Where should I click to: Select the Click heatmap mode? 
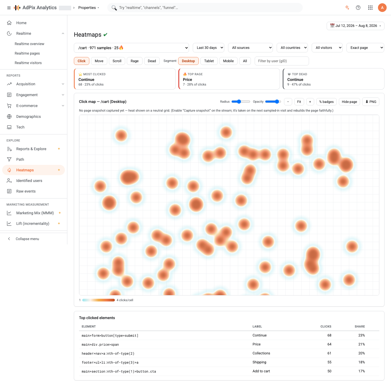tap(81, 61)
